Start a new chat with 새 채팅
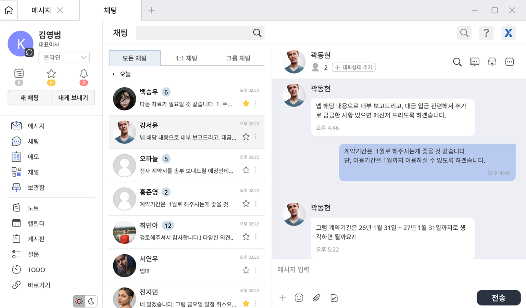This screenshot has width=526, height=308. point(29,98)
